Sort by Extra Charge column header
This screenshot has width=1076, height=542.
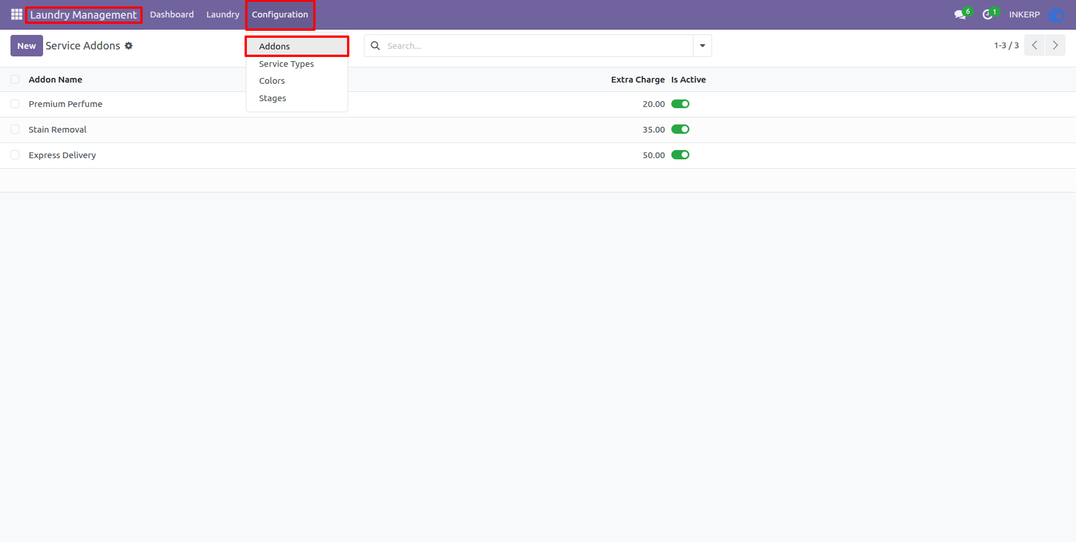tap(638, 80)
